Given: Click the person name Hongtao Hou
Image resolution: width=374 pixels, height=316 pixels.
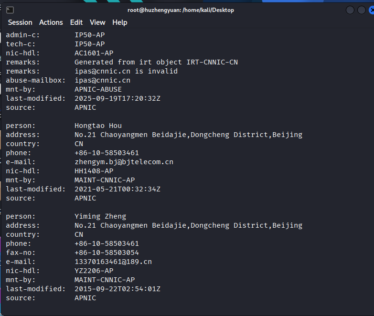Looking at the screenshot, I should click(x=98, y=126).
